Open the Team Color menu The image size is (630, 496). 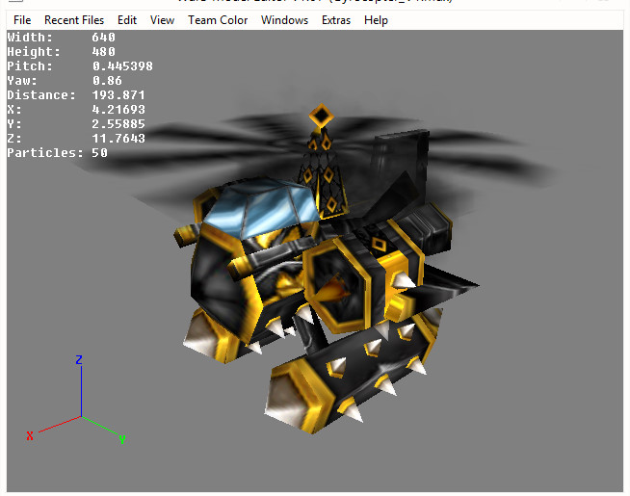click(x=218, y=20)
